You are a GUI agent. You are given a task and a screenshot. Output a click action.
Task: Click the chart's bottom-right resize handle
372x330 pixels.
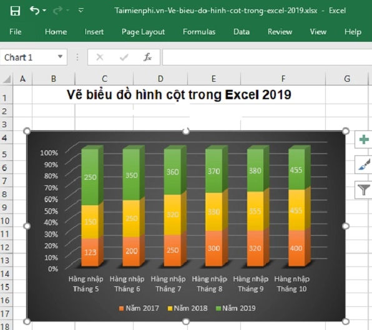[x=346, y=321]
